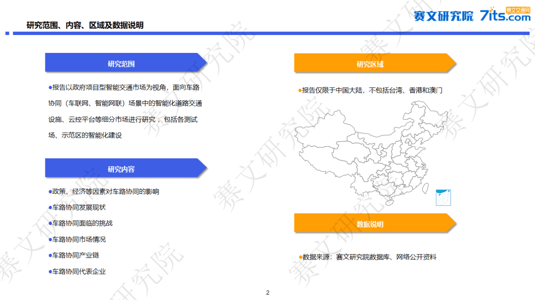Click the blue square marker left of the slide title

tap(7, 33)
